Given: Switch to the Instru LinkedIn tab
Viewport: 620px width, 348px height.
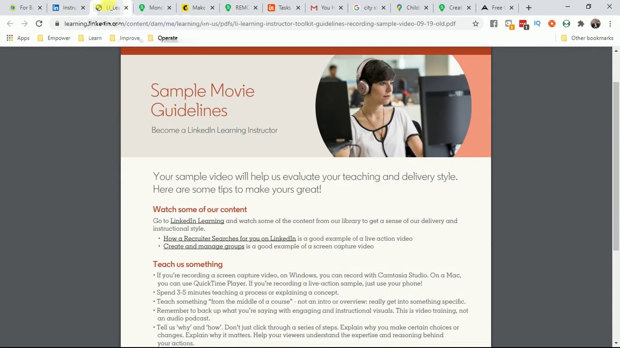Looking at the screenshot, I should point(69,8).
